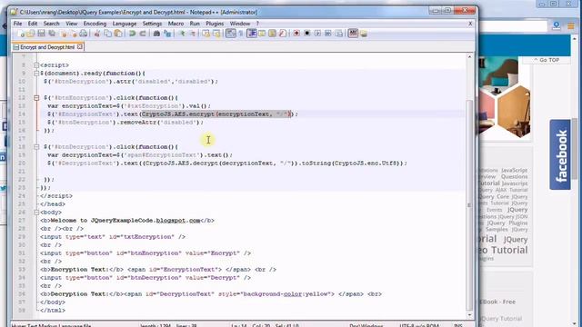Toggle Show All Characters button
The height and width of the screenshot is (327, 582).
coord(240,34)
